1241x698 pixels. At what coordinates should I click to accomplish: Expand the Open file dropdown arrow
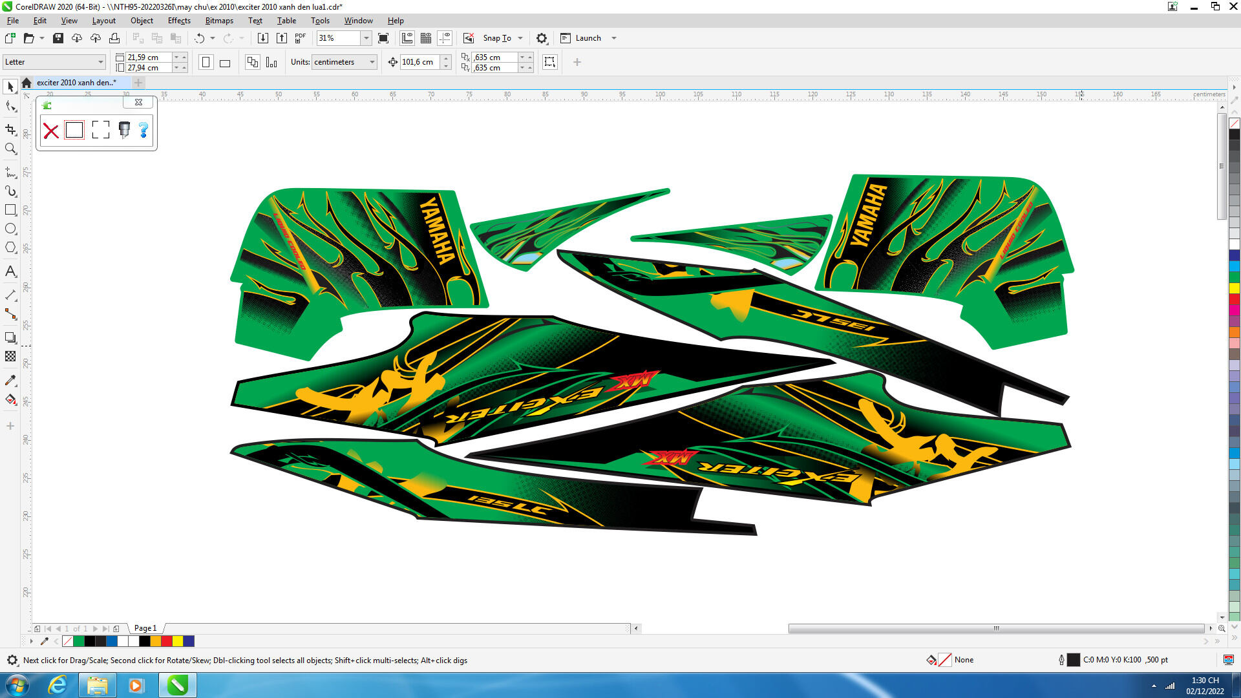42,38
